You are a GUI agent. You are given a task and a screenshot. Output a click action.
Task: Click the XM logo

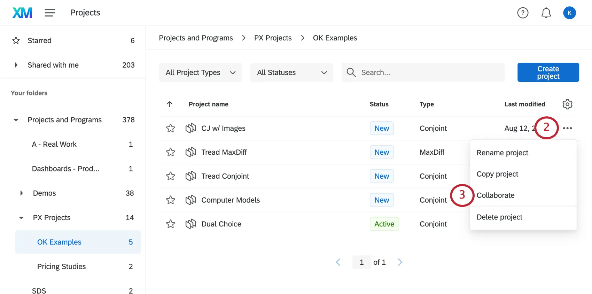click(22, 13)
